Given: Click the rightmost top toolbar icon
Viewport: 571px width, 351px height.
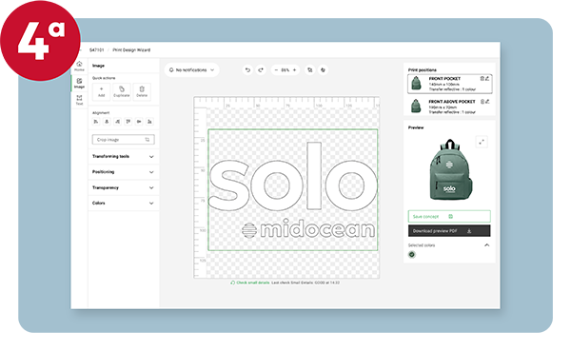Looking at the screenshot, I should (x=323, y=69).
